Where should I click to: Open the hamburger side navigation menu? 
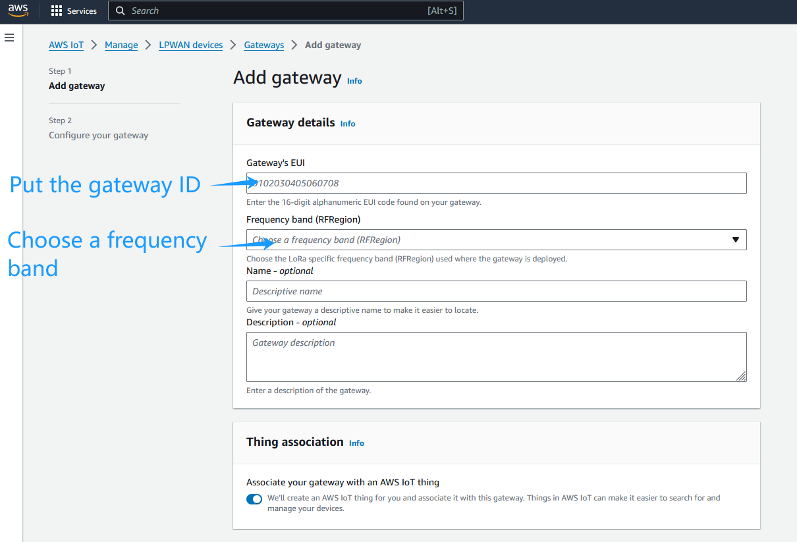pos(9,38)
